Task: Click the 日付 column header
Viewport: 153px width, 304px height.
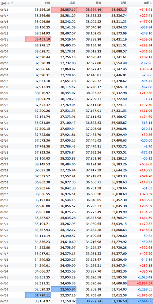Action: (x=3, y=3)
